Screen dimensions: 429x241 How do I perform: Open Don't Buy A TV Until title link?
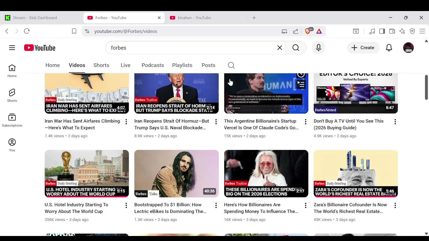tap(349, 124)
